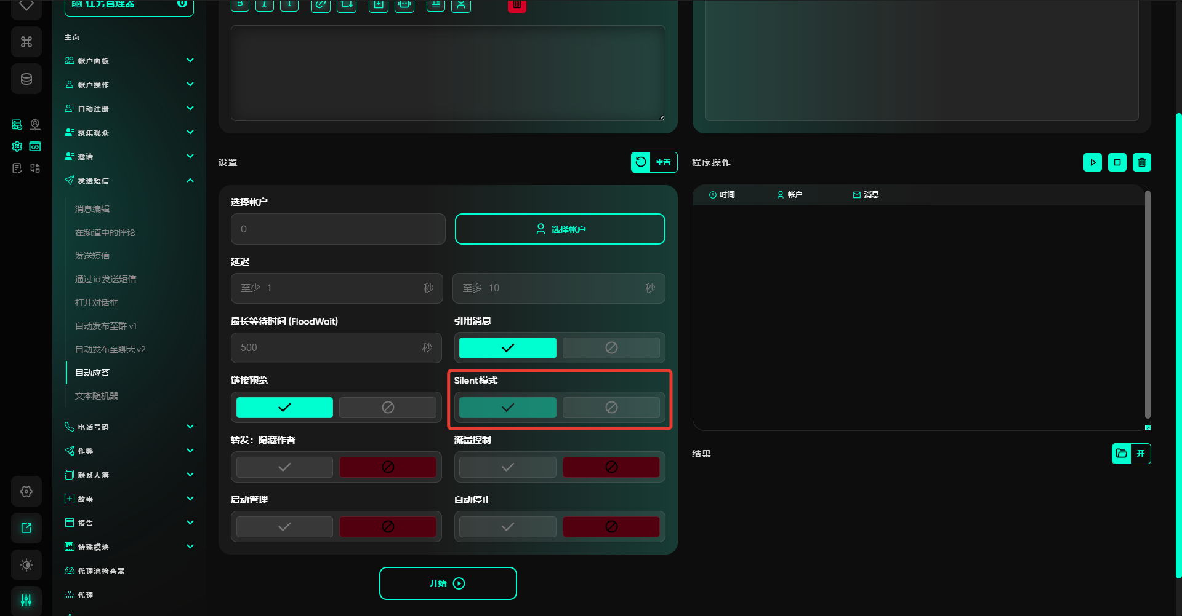Toggle the sun/moon theme icon
This screenshot has height=616, width=1182.
[x=26, y=565]
